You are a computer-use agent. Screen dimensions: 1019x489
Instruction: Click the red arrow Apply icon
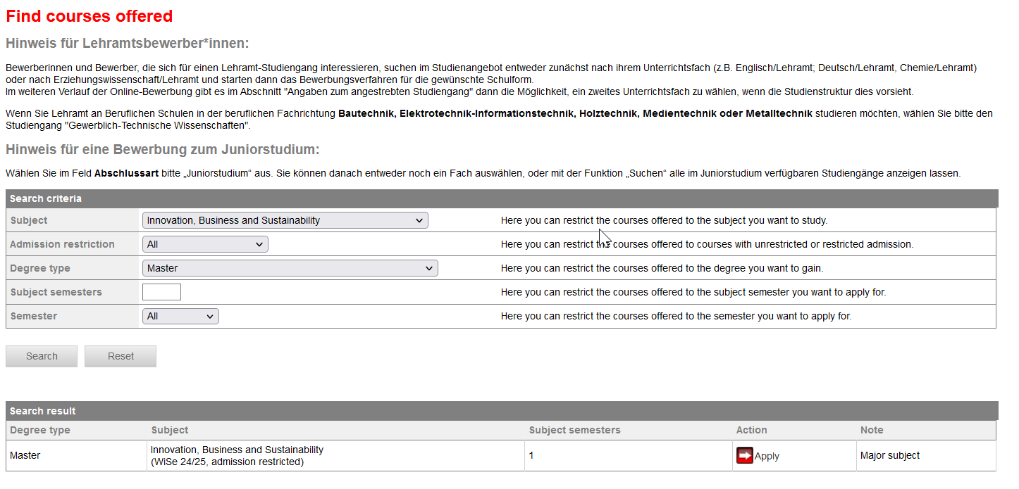pyautogui.click(x=745, y=455)
